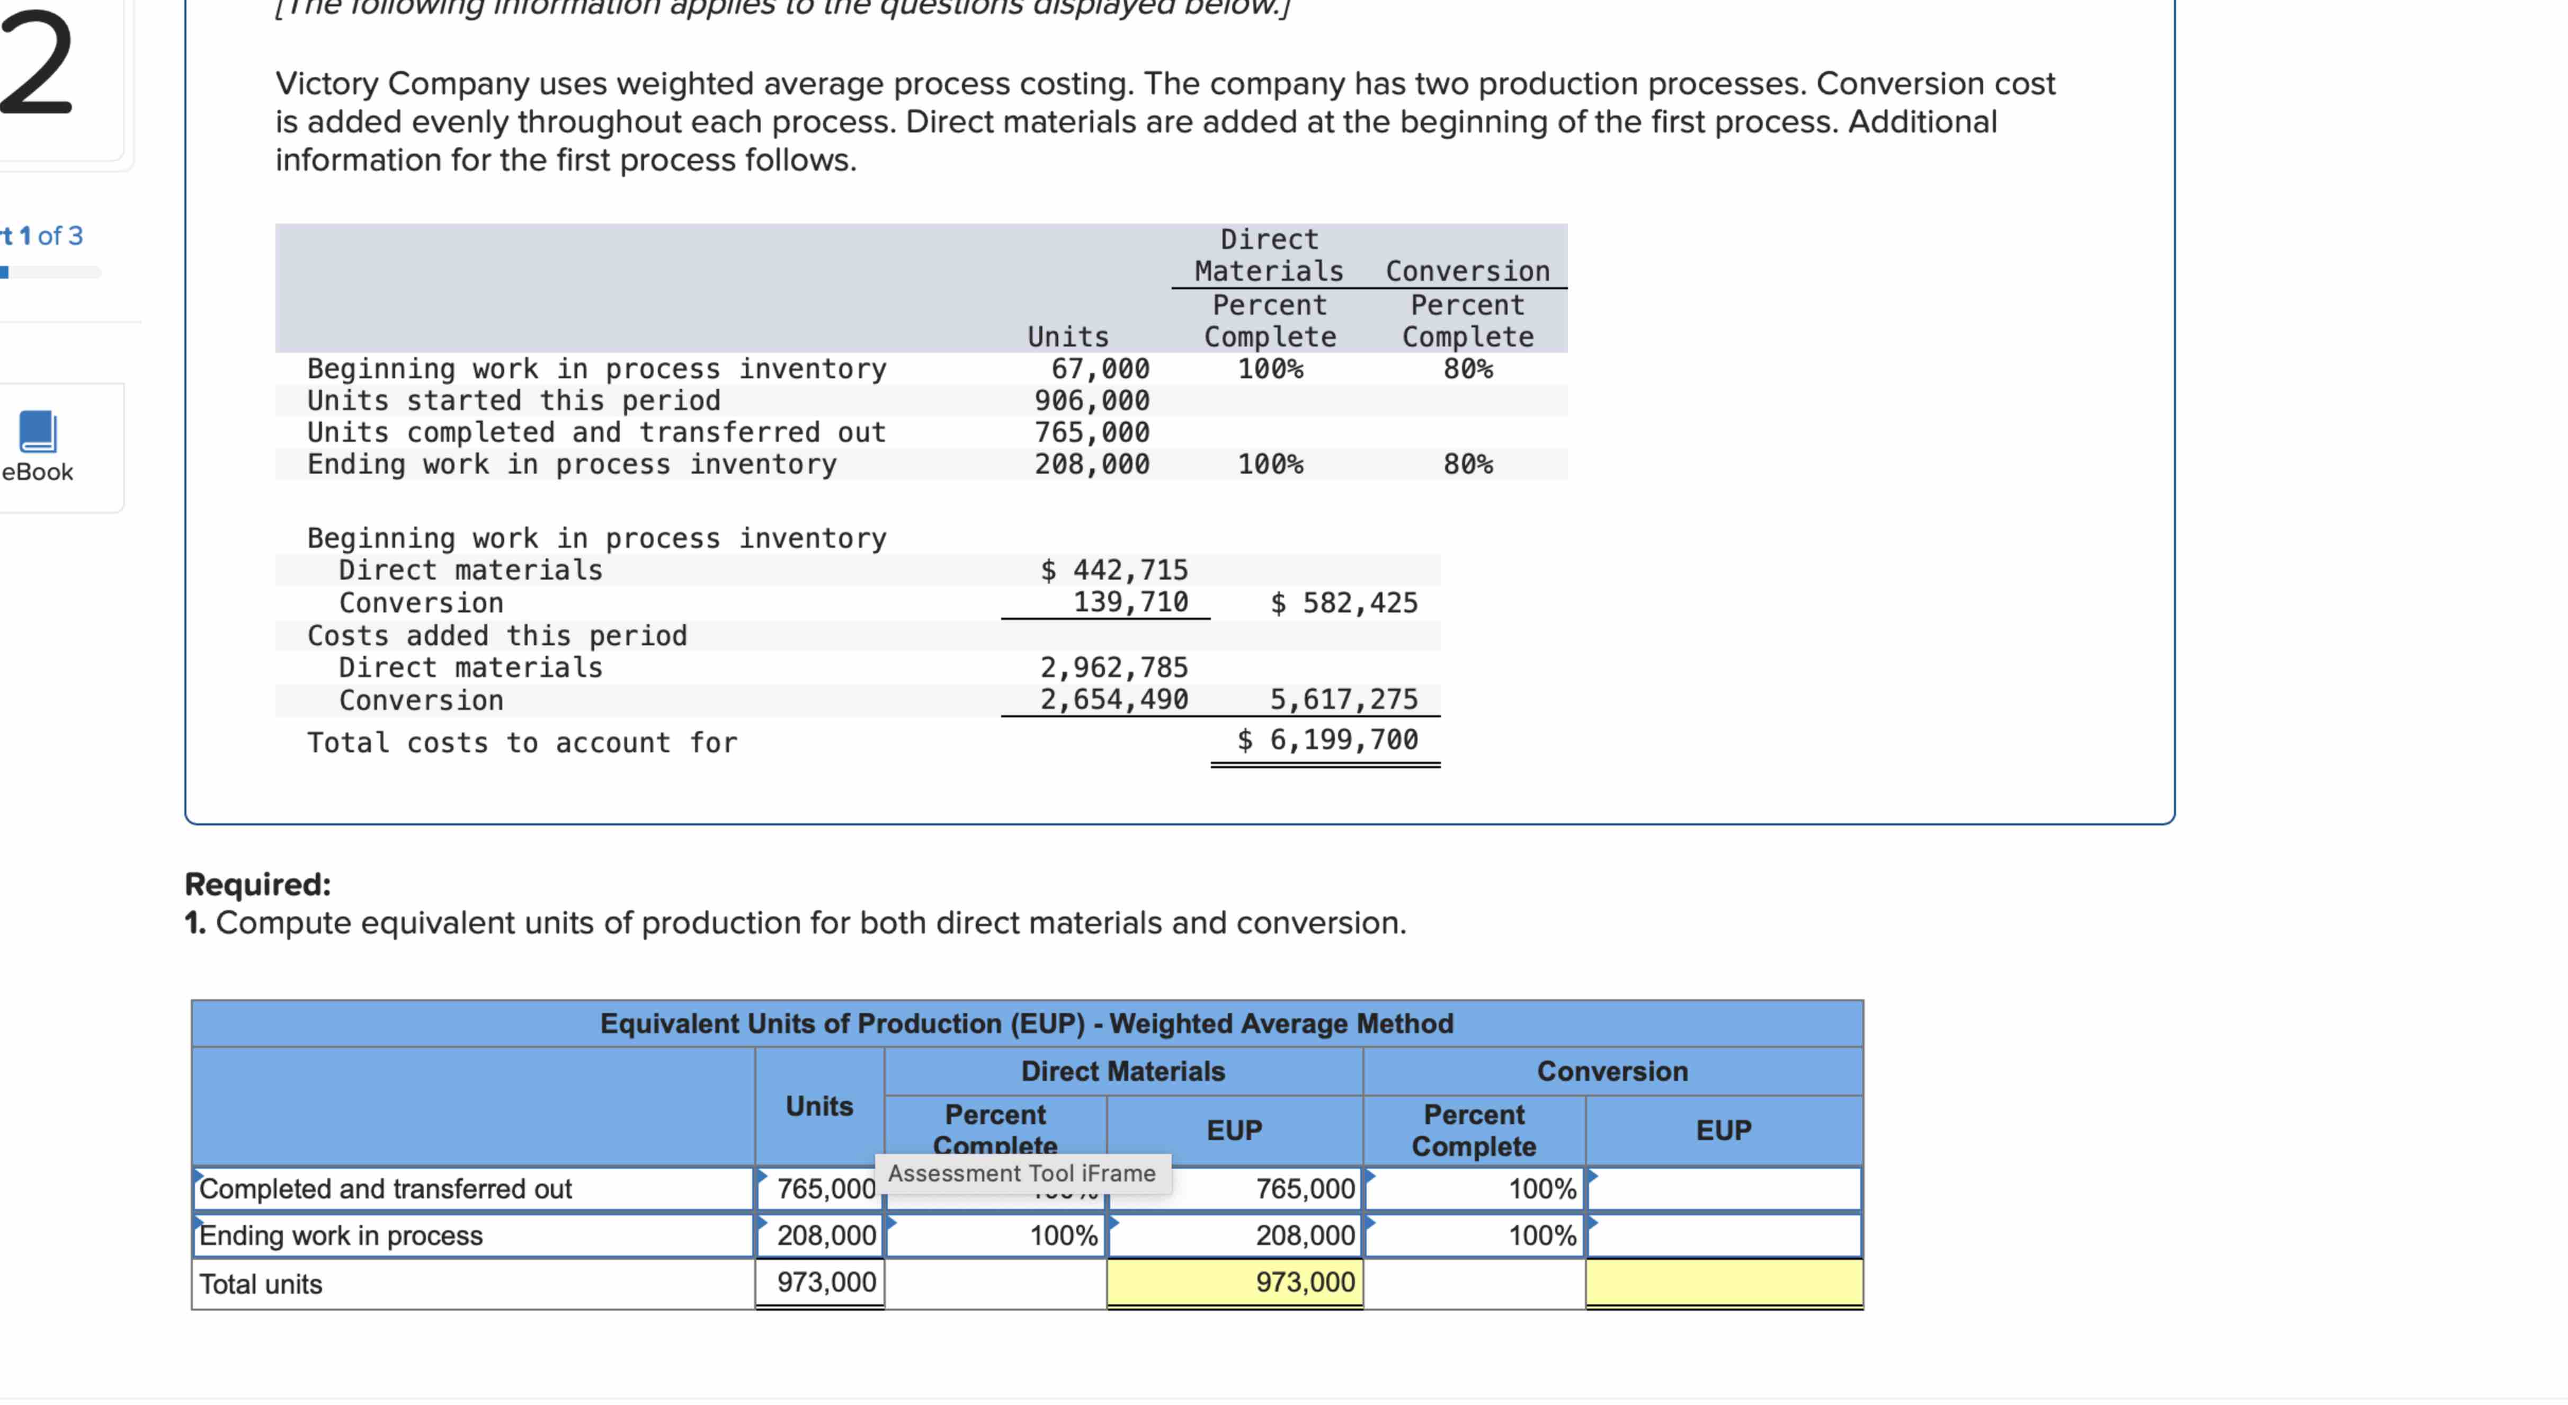
Task: Click the units started value 906,000
Action: pyautogui.click(x=1092, y=401)
